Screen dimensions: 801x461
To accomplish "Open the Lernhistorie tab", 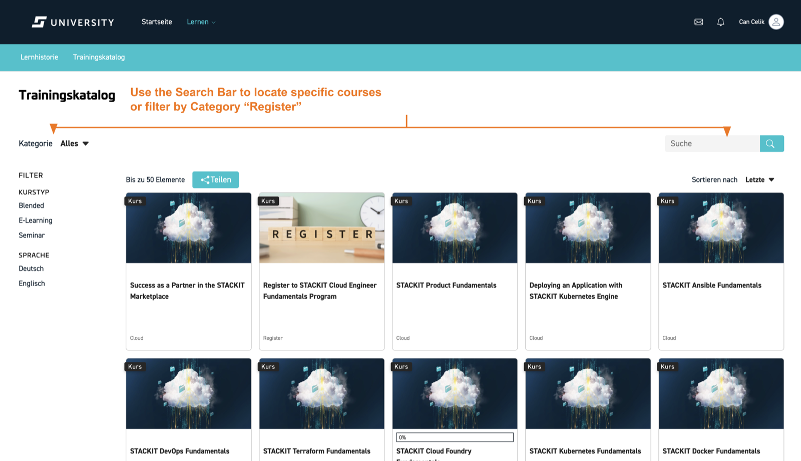I will (39, 57).
